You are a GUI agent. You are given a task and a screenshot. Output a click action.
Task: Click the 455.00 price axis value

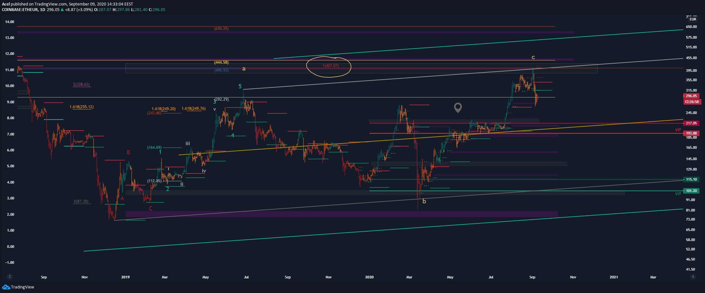tap(691, 58)
